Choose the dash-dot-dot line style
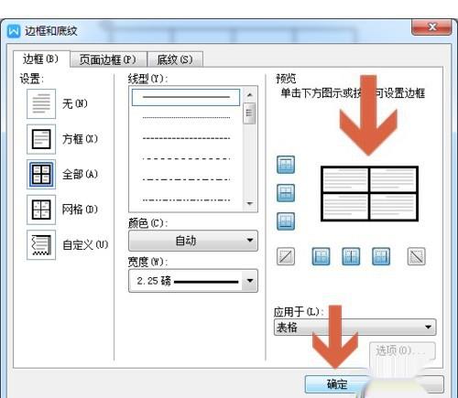Image resolution: width=458 pixels, height=398 pixels. coord(186,200)
